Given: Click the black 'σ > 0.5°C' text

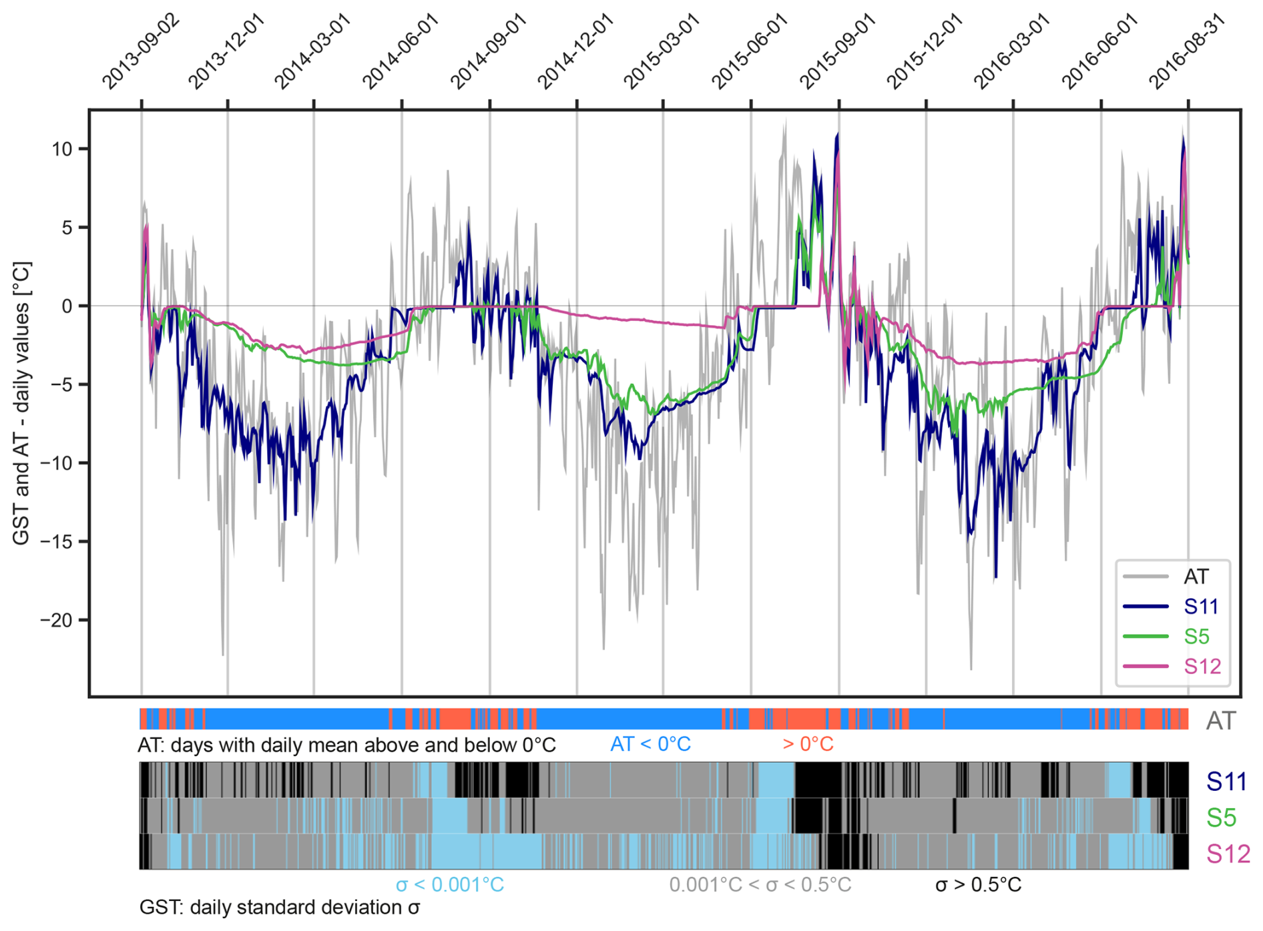Looking at the screenshot, I should 978,885.
